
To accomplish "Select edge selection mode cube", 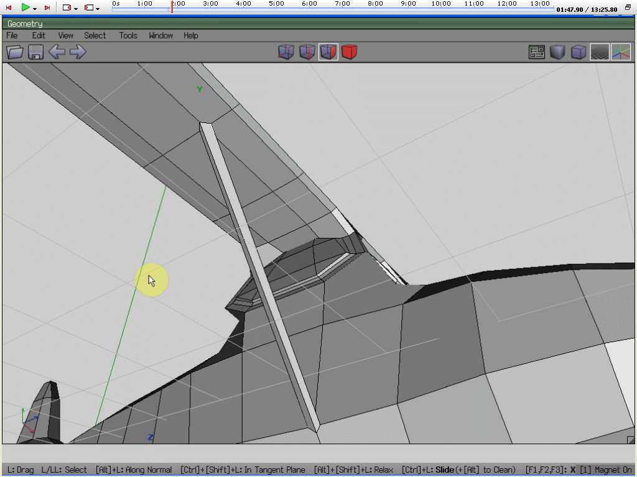I will (x=307, y=52).
